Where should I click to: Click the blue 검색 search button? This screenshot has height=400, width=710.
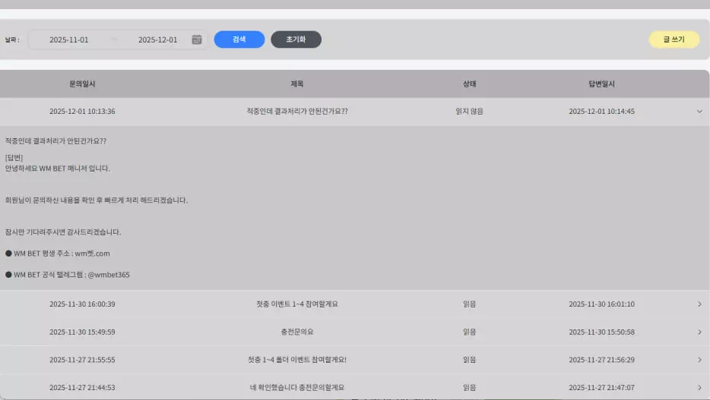click(x=239, y=39)
